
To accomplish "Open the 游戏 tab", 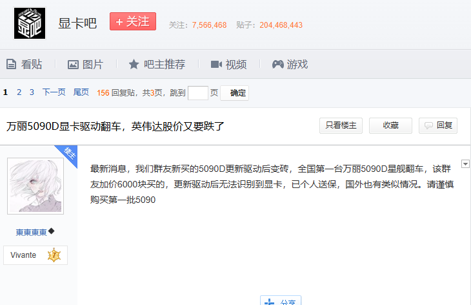I will coord(290,65).
